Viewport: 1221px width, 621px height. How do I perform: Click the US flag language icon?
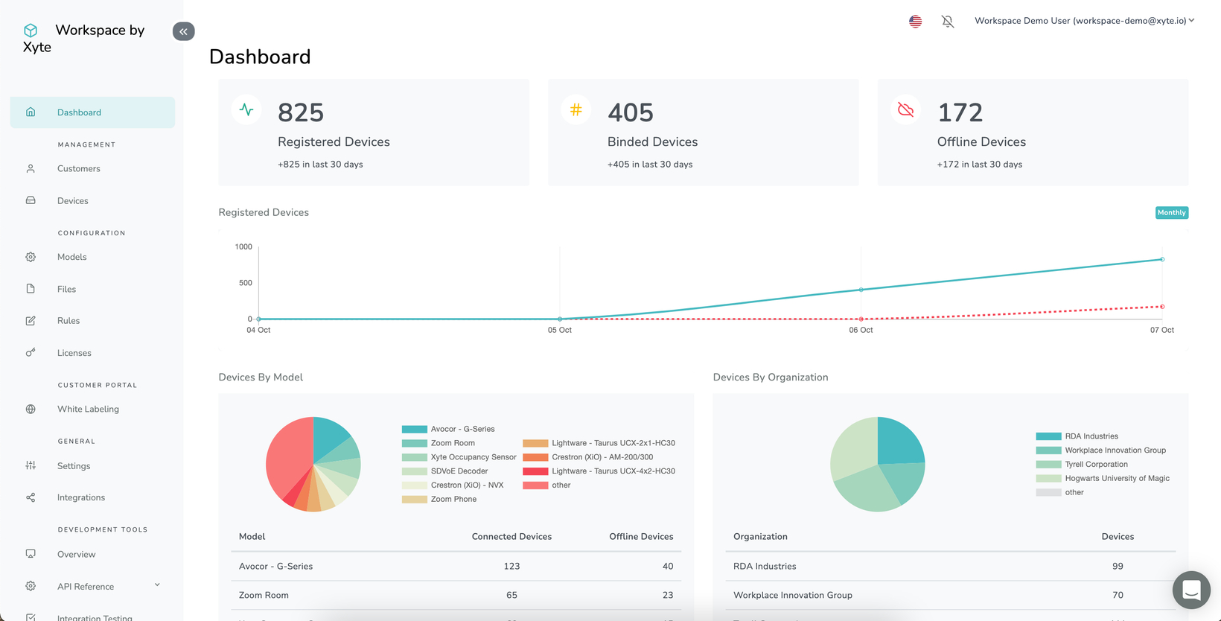(x=915, y=22)
